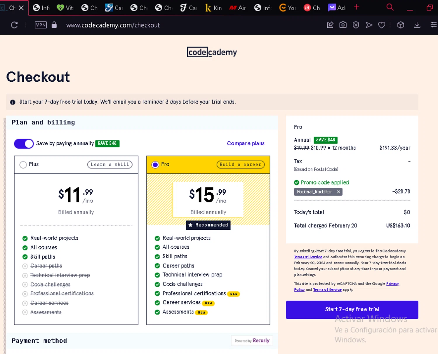The height and width of the screenshot is (354, 438).
Task: Click the red search tabs magnifier
Action: click(390, 7)
